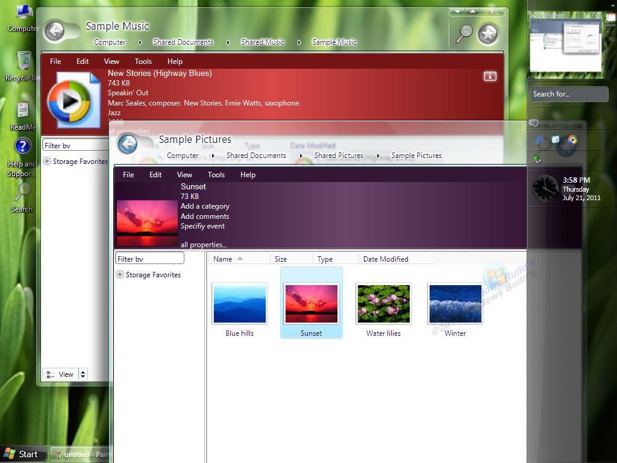
Task: Open the Start menu
Action: [23, 454]
